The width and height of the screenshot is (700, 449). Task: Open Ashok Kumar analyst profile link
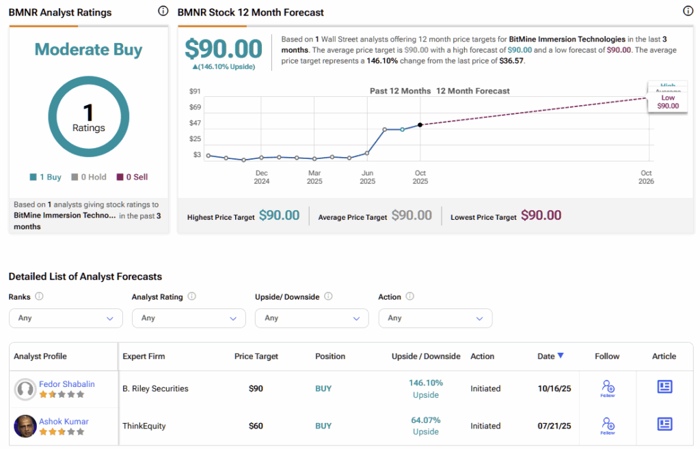(64, 422)
